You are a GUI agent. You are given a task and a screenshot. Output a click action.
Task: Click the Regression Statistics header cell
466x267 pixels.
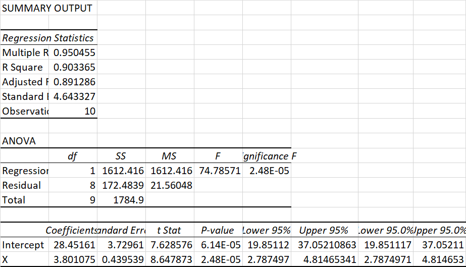[x=48, y=38]
